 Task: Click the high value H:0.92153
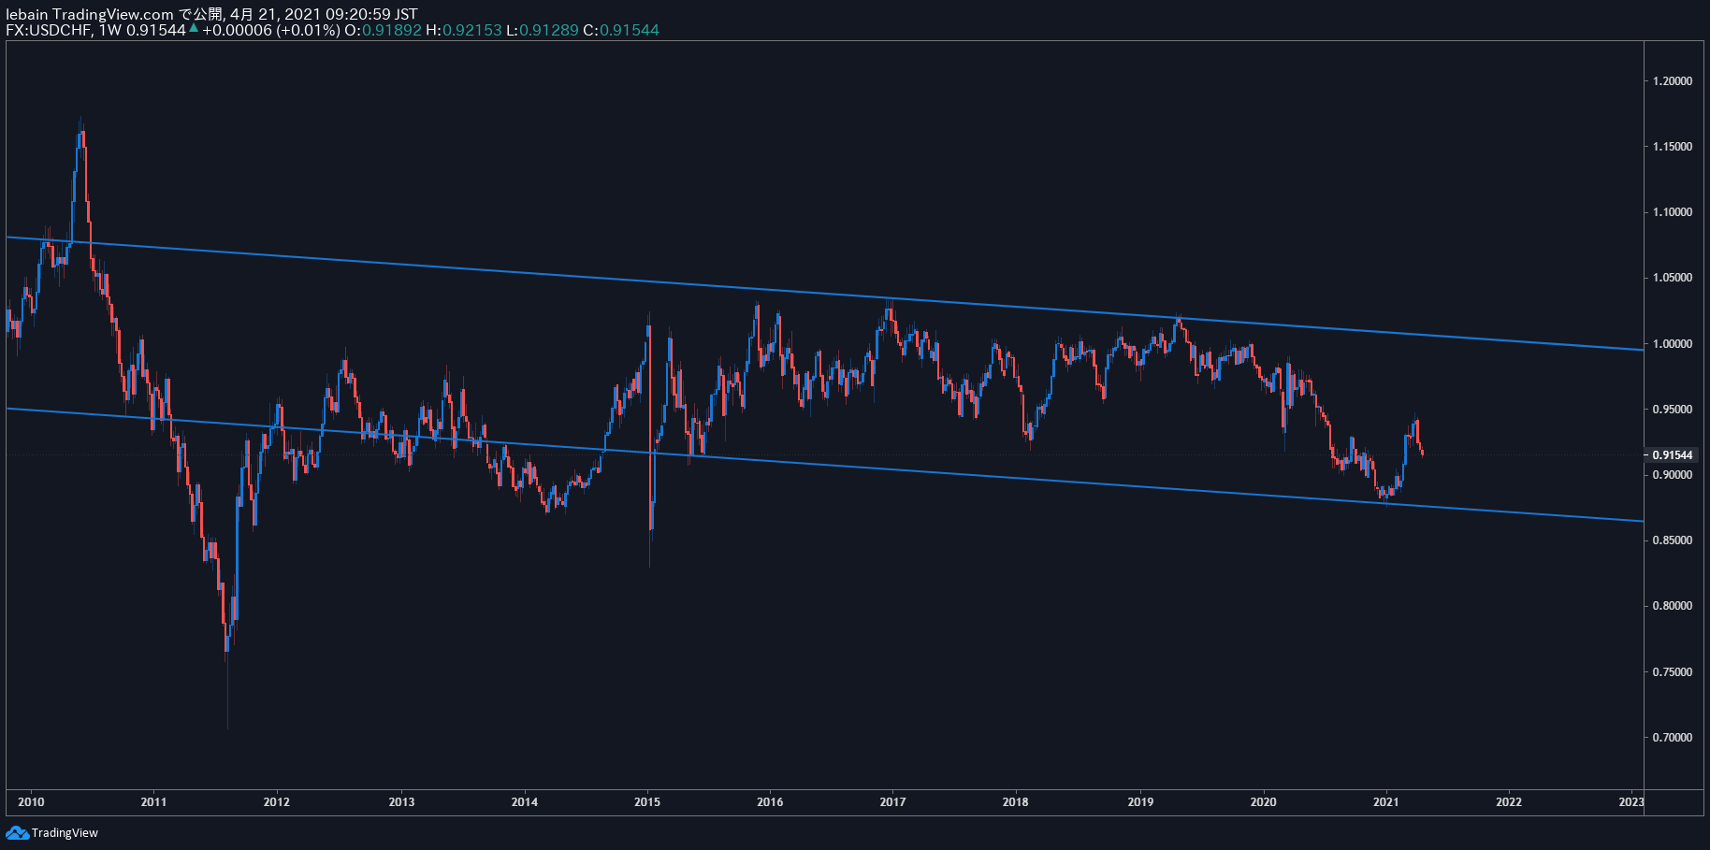tap(464, 30)
